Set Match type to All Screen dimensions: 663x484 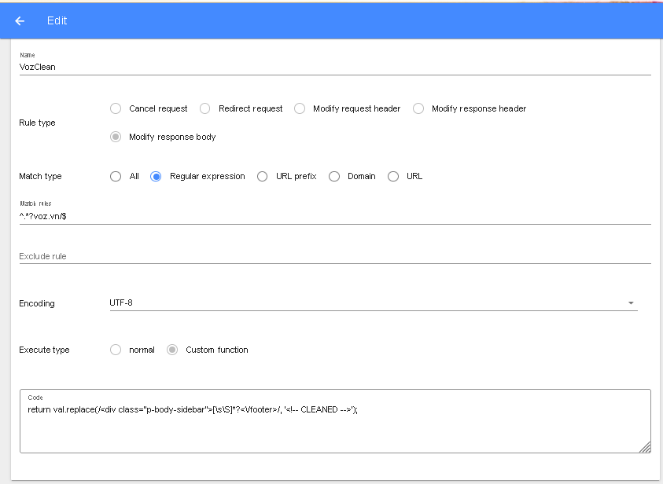click(x=116, y=176)
